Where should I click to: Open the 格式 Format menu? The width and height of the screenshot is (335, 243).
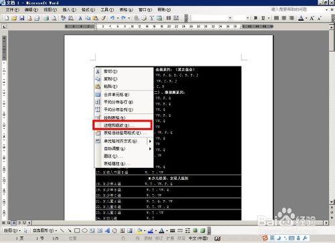click(x=88, y=10)
